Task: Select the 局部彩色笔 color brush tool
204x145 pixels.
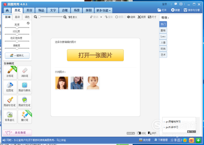Action: click(x=10, y=102)
